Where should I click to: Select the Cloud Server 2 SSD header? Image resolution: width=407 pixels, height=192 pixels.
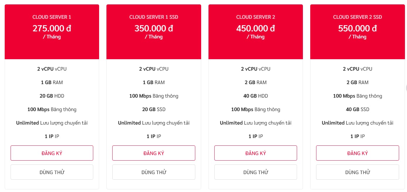pos(357,32)
